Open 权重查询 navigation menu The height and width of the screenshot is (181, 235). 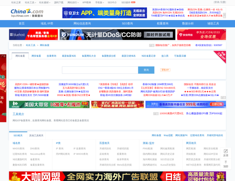pyautogui.click(x=163, y=24)
